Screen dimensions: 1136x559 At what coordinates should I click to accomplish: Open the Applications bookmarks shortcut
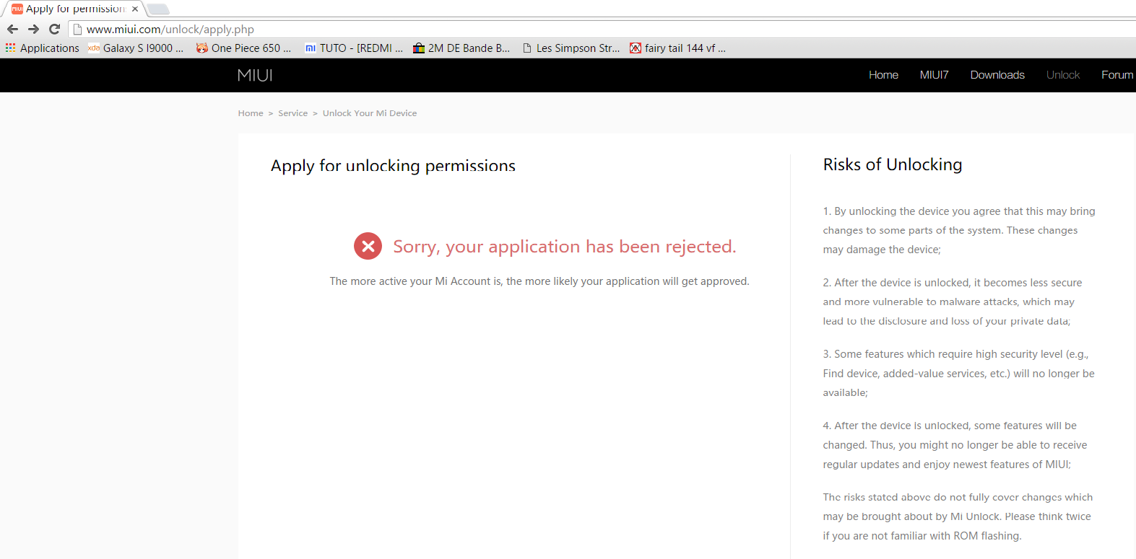pos(43,48)
